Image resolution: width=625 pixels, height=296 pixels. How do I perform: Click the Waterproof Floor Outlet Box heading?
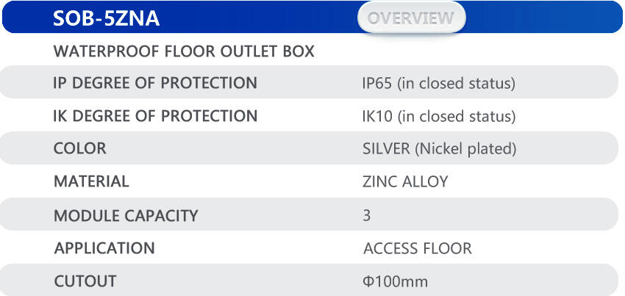(184, 52)
